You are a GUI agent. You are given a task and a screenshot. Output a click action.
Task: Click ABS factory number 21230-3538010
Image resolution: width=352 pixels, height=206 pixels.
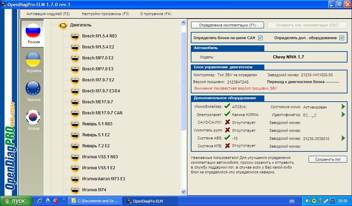(316, 139)
